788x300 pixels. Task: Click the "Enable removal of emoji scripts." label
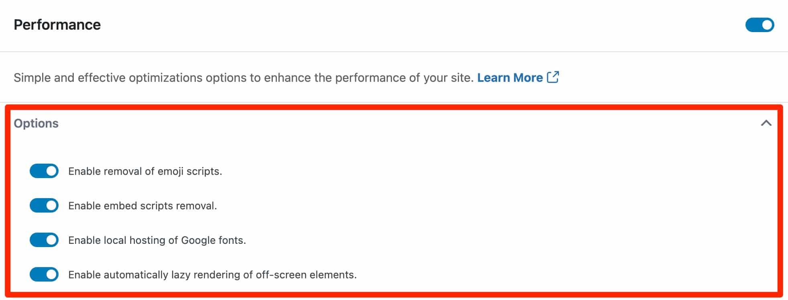pos(145,171)
